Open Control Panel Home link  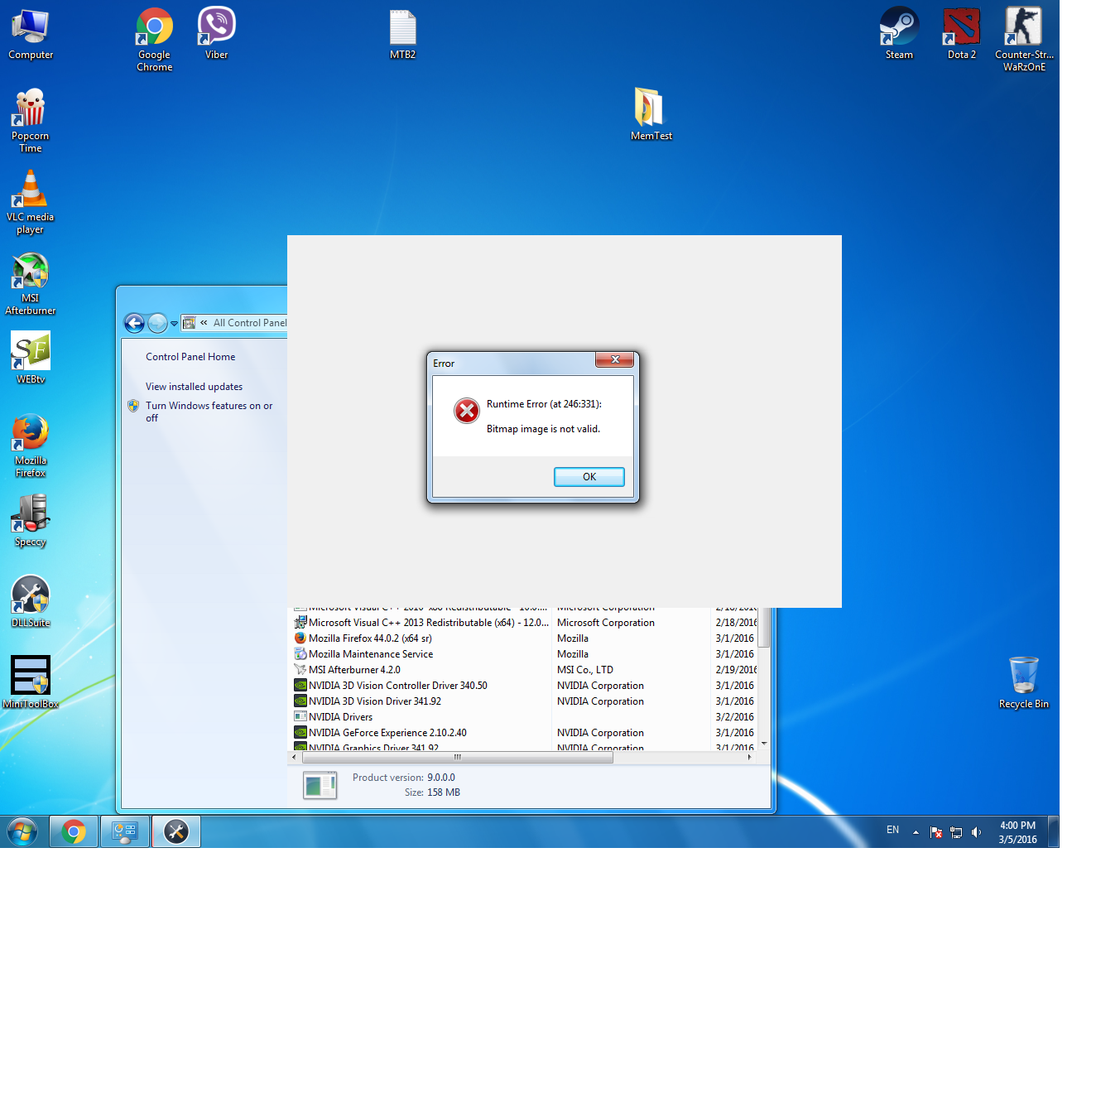[190, 357]
